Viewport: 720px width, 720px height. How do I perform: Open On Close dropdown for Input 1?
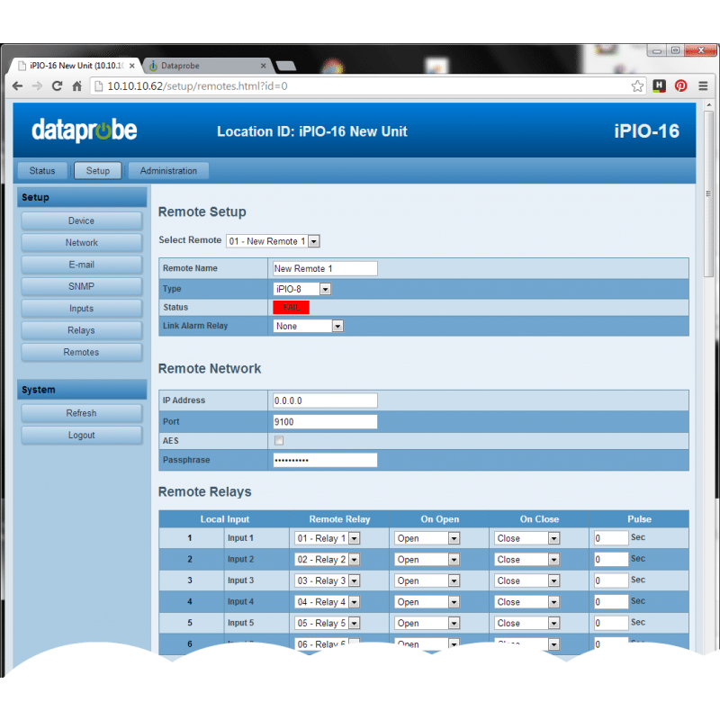click(527, 538)
